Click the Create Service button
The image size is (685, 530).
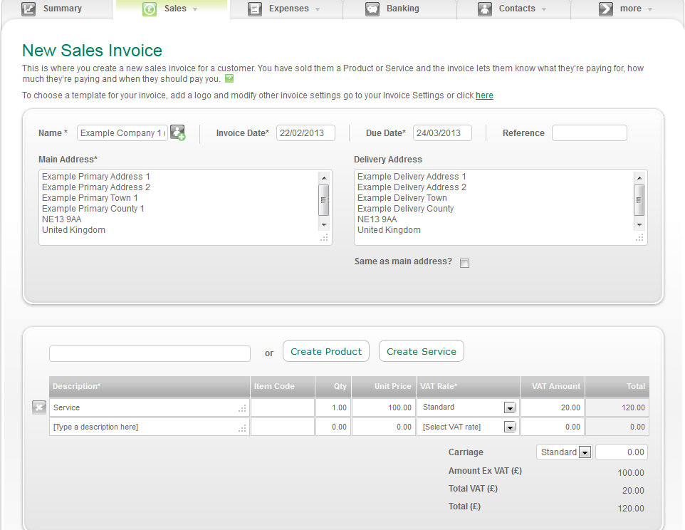click(421, 350)
